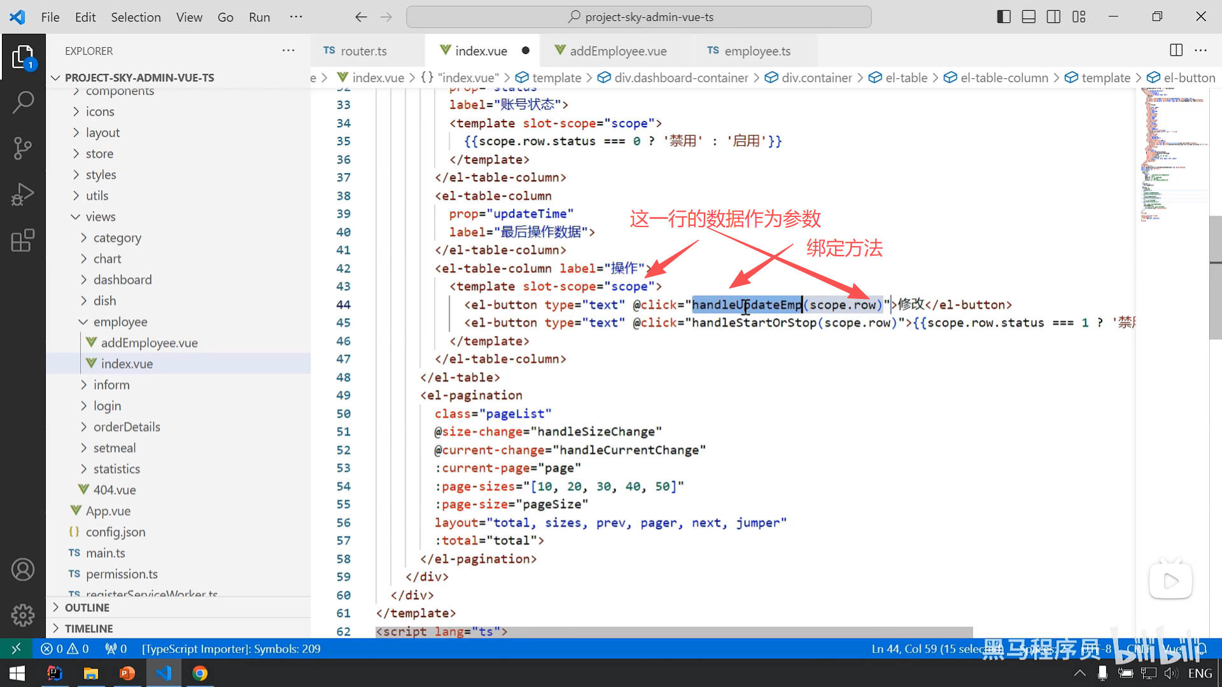Toggle the secondary side bar
The height and width of the screenshot is (687, 1222).
coord(1053,17)
